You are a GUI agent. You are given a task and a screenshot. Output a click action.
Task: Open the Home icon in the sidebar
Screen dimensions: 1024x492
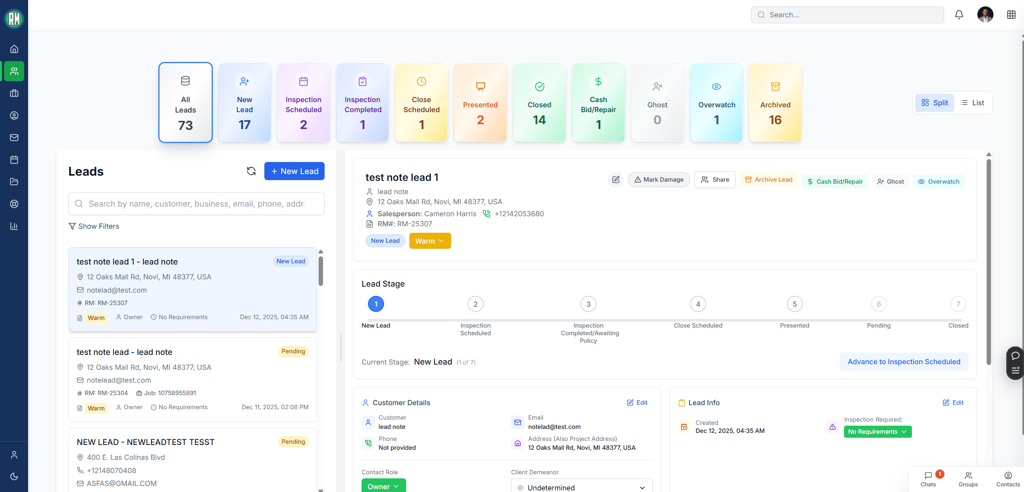coord(14,49)
